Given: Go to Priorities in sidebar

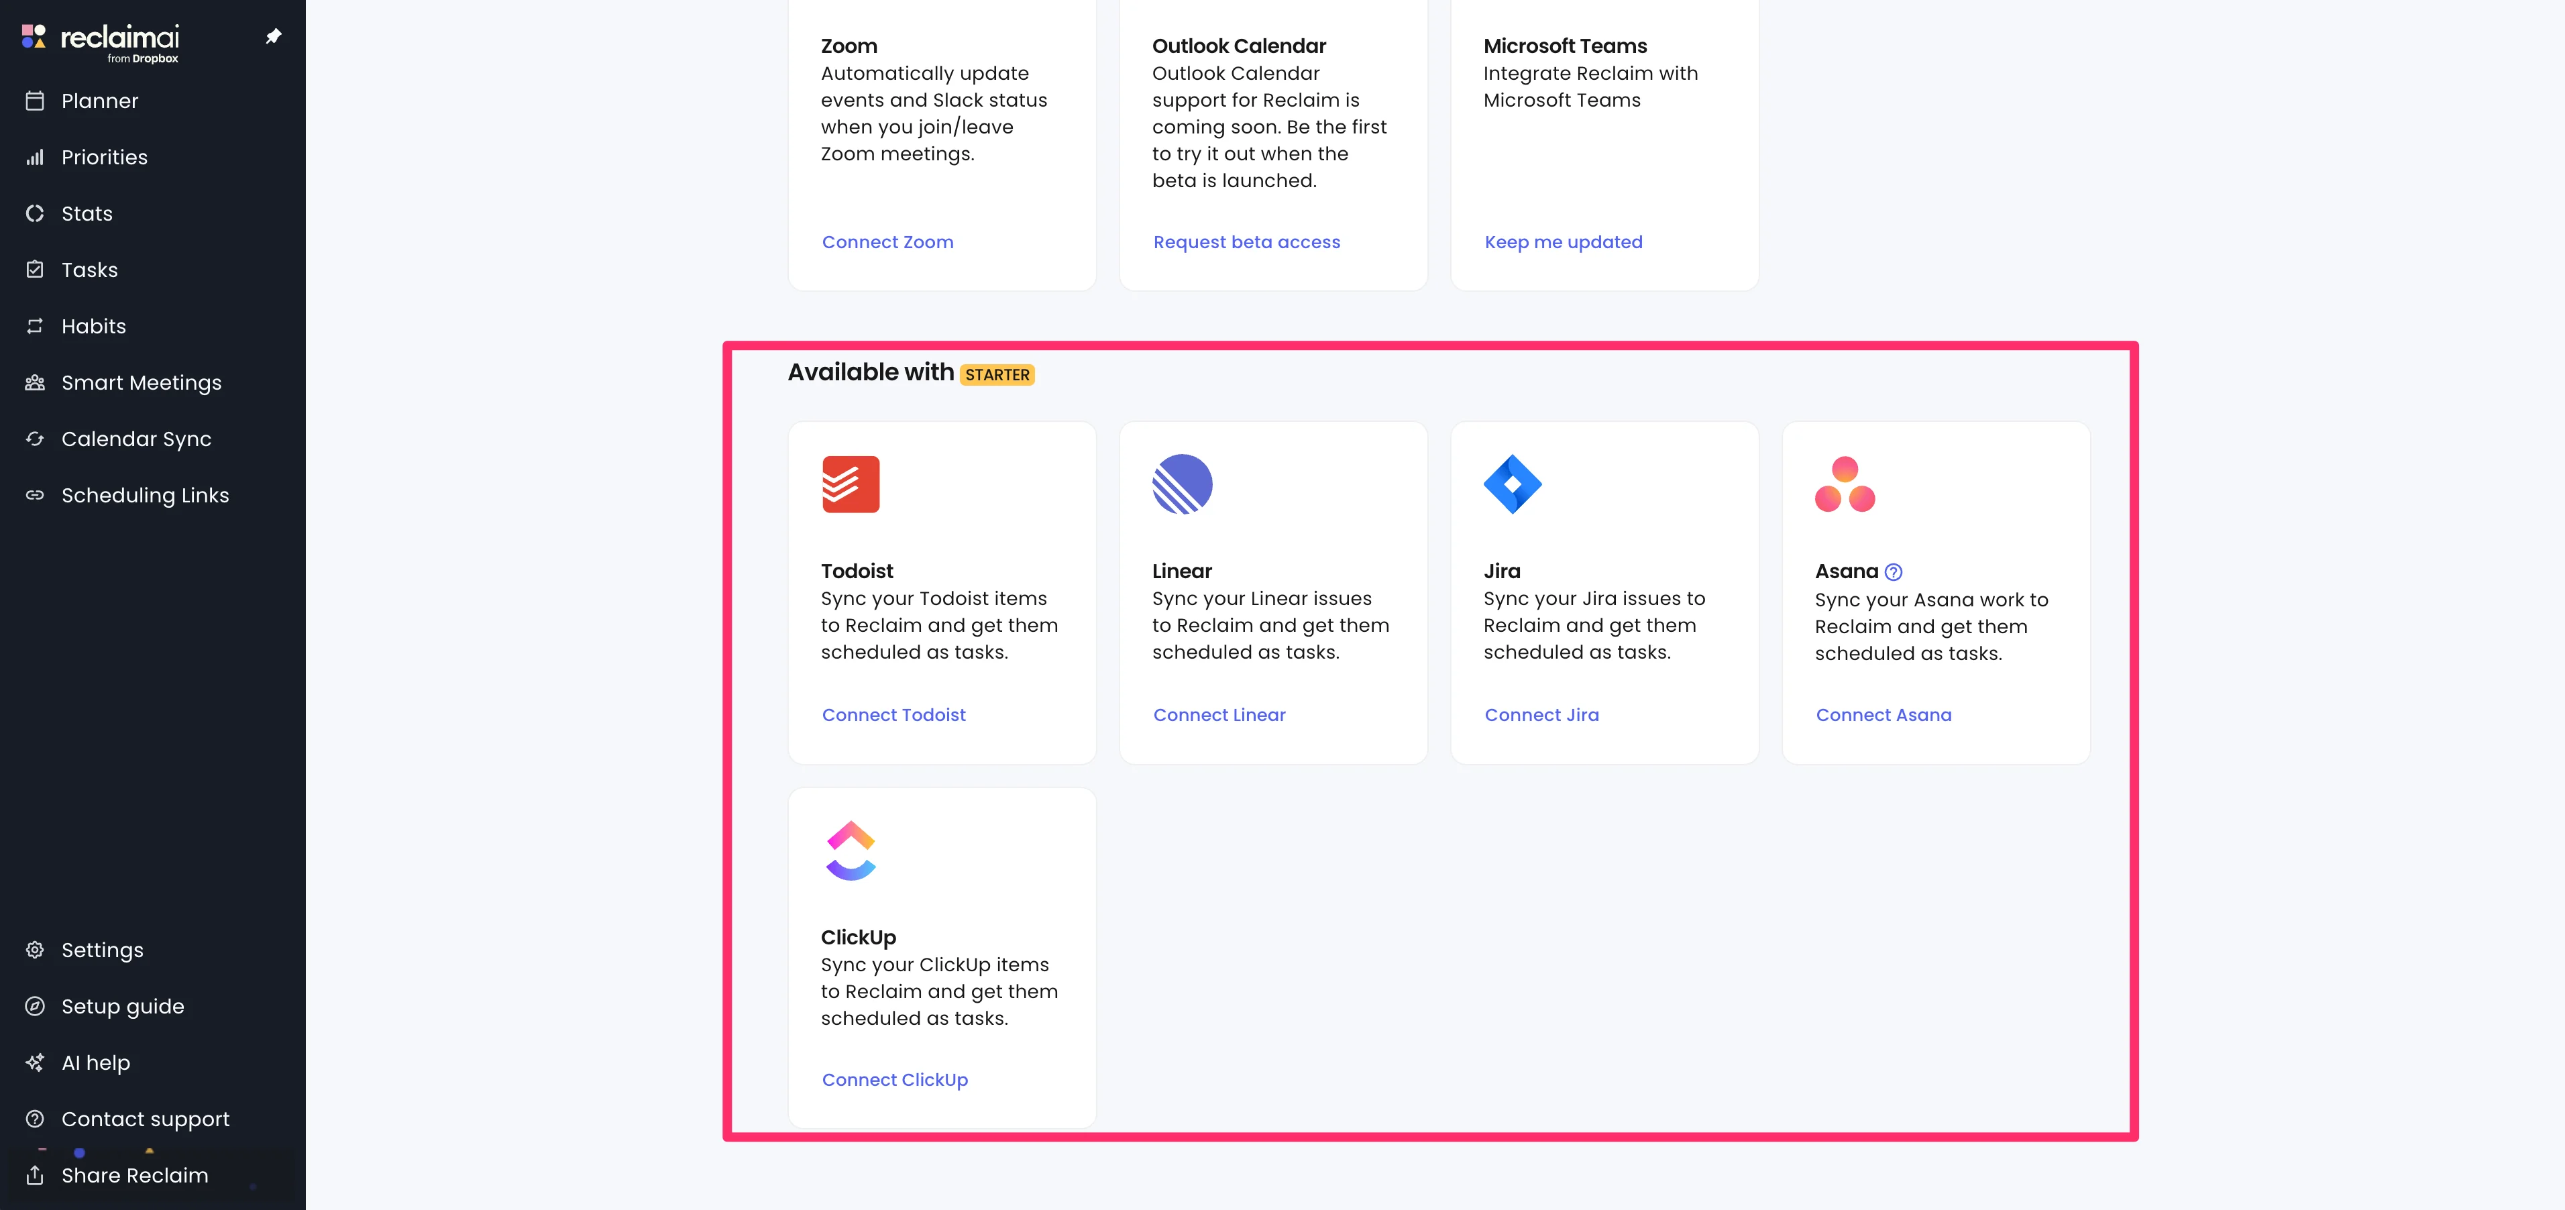Looking at the screenshot, I should click(105, 158).
